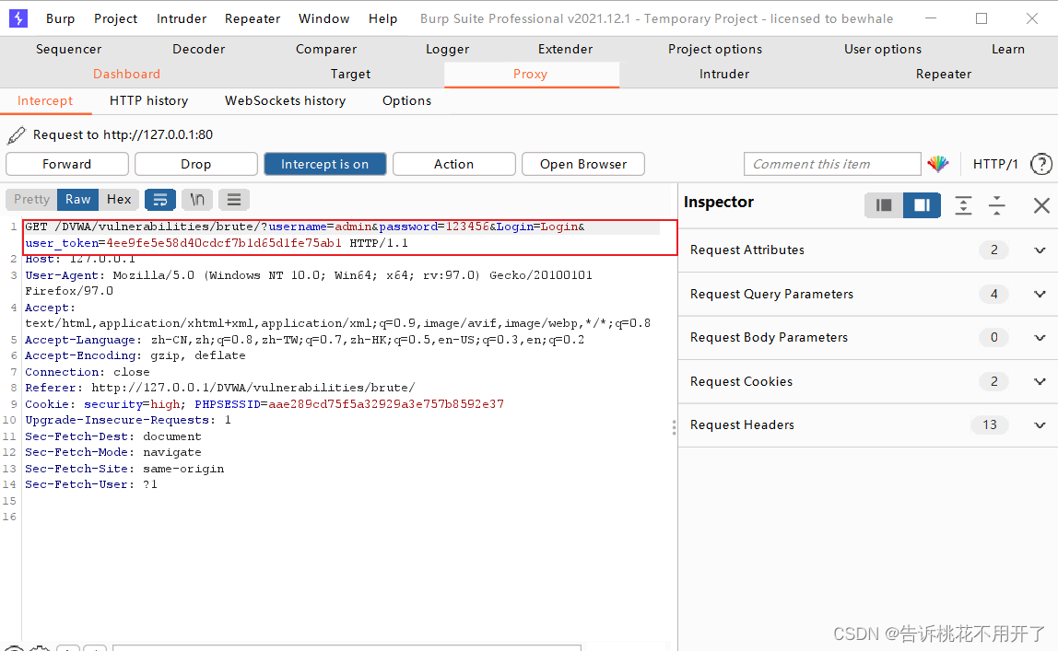Toggle the word wrap icon in the editor
The image size is (1058, 651).
(160, 200)
